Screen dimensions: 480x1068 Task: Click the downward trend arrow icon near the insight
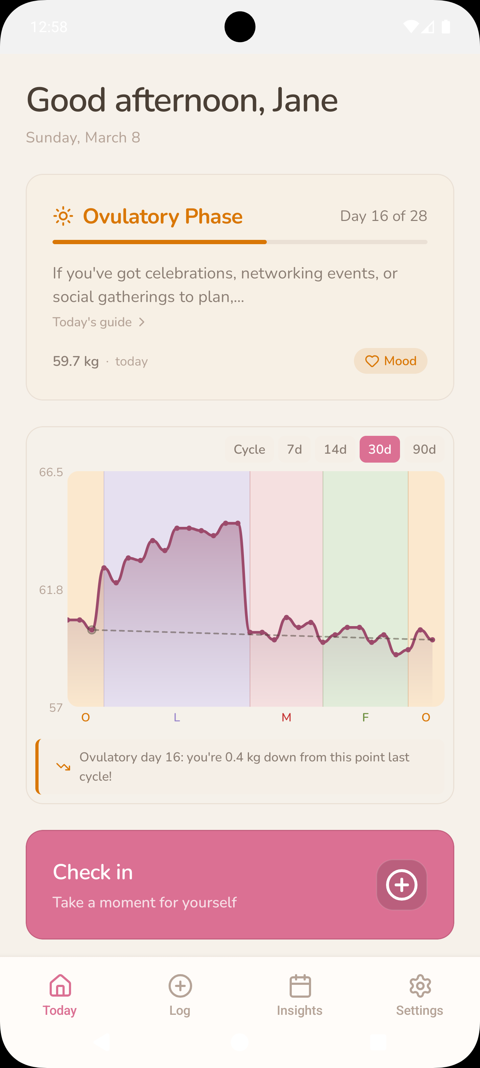tap(63, 767)
